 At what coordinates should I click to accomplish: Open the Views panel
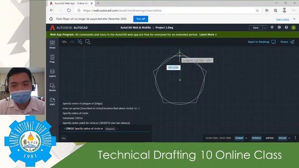[52, 45]
